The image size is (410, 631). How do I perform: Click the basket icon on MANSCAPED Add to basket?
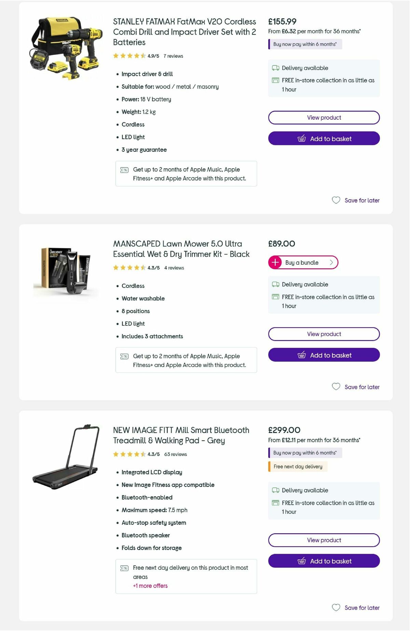click(x=302, y=355)
